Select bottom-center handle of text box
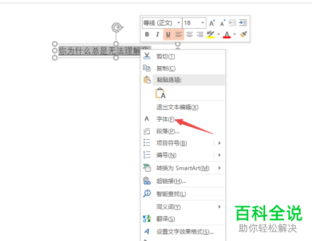The height and width of the screenshot is (241, 312). click(x=116, y=58)
